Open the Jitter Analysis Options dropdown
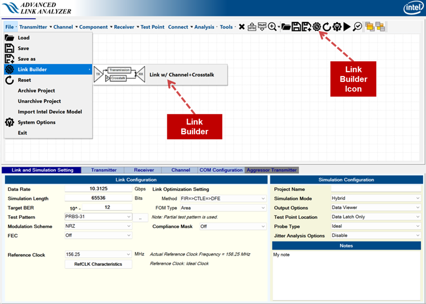Viewport: 426px width, 304px height. [x=376, y=235]
